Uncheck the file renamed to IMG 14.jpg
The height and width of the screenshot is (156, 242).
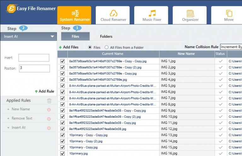[62, 141]
